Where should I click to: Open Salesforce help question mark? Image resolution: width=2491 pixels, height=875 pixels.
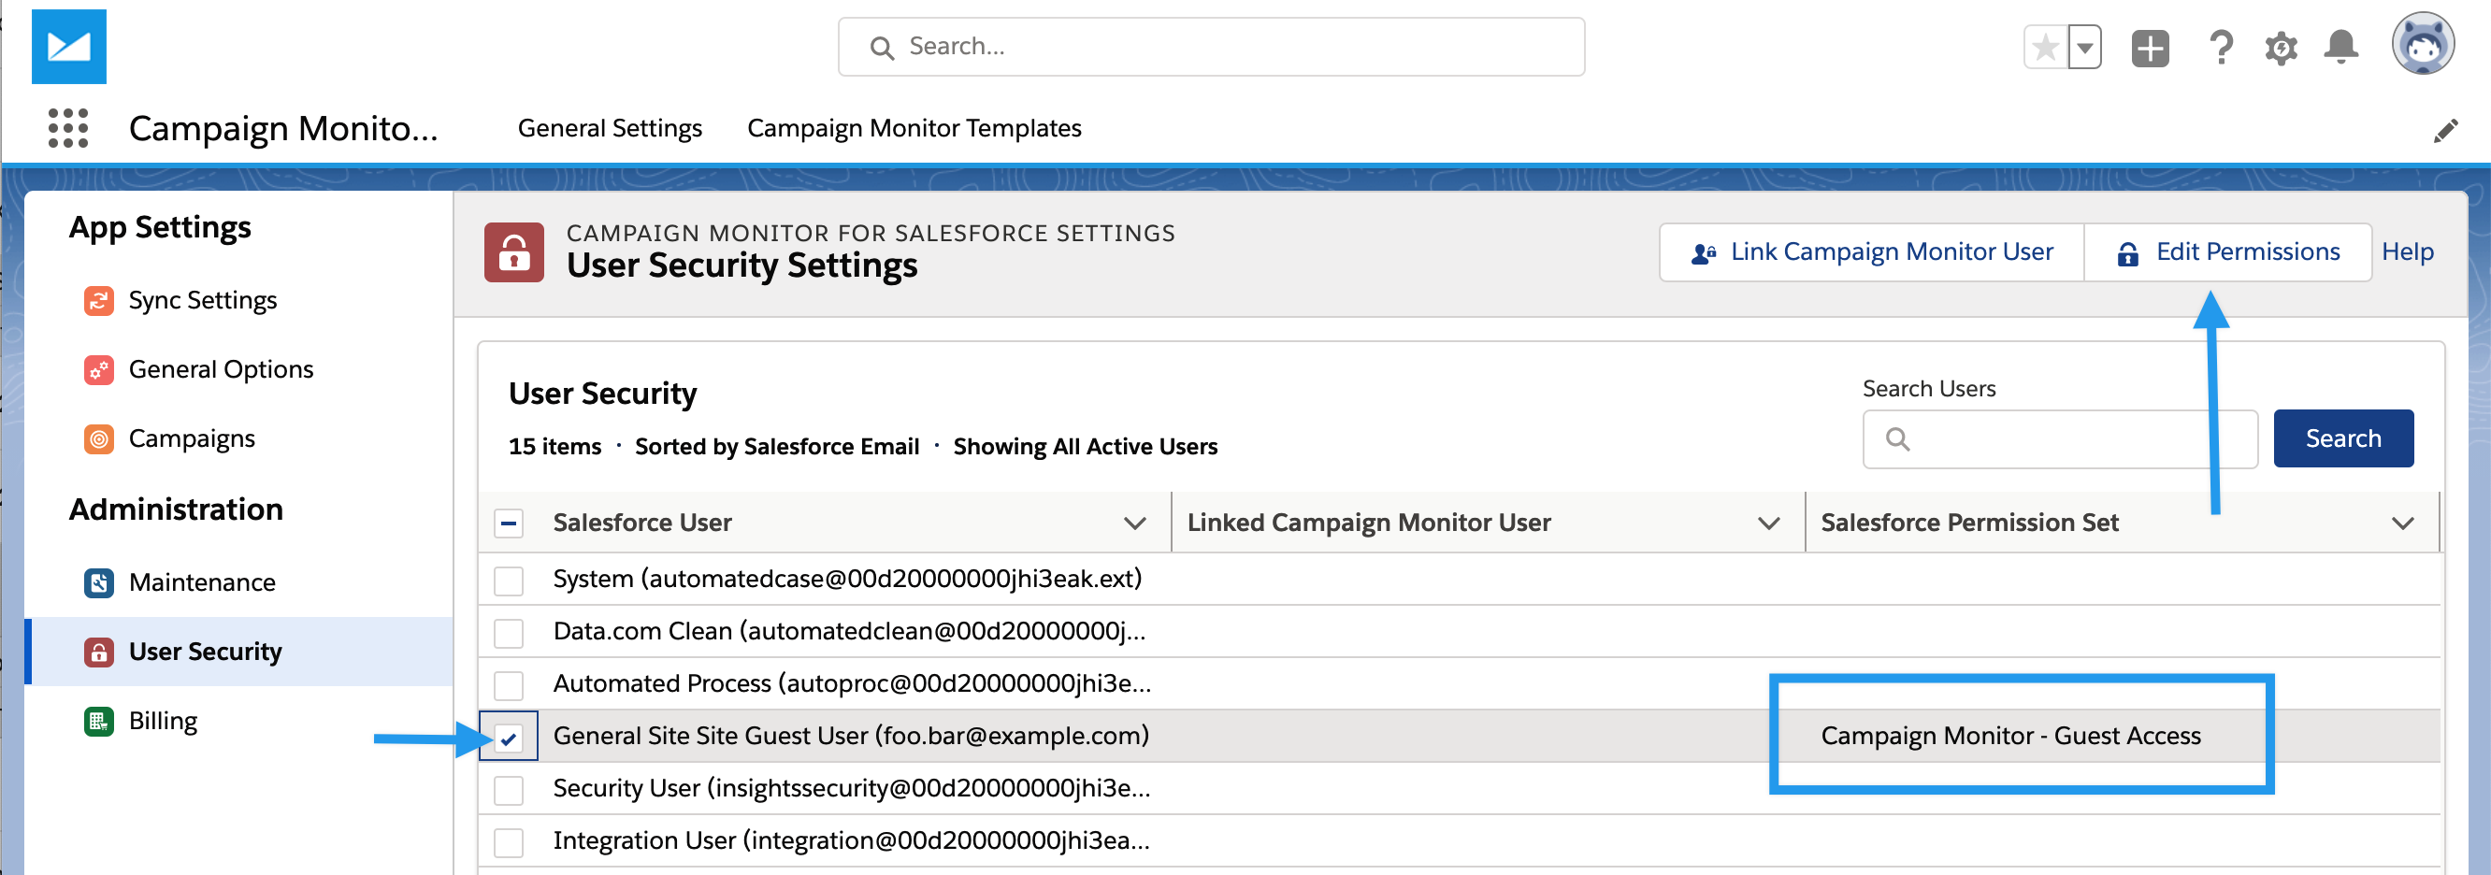point(2221,47)
